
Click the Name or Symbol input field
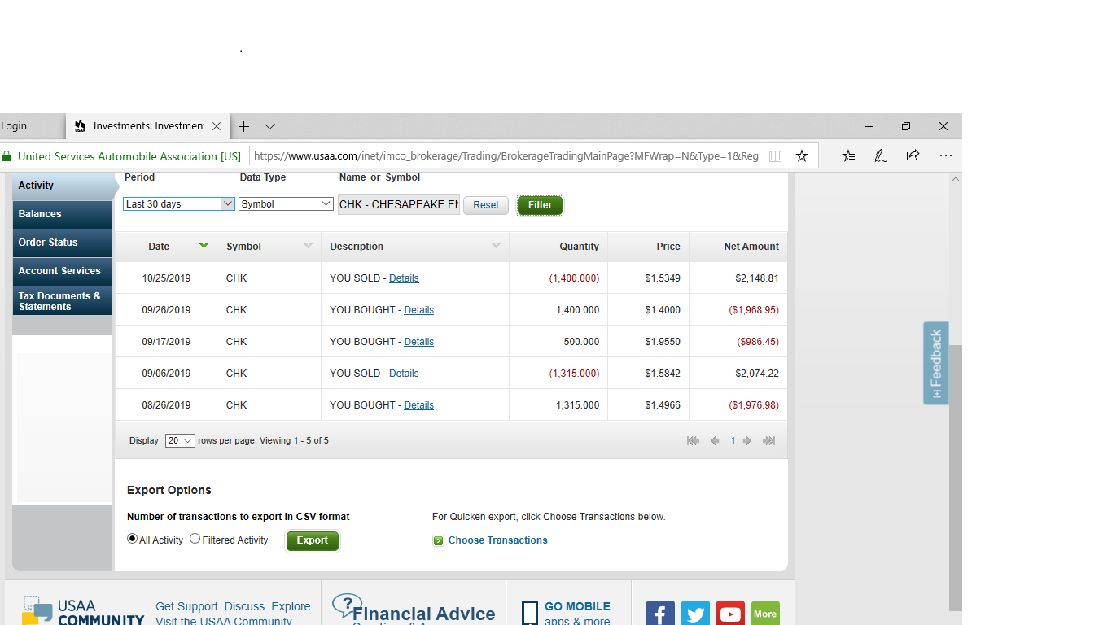coord(399,204)
